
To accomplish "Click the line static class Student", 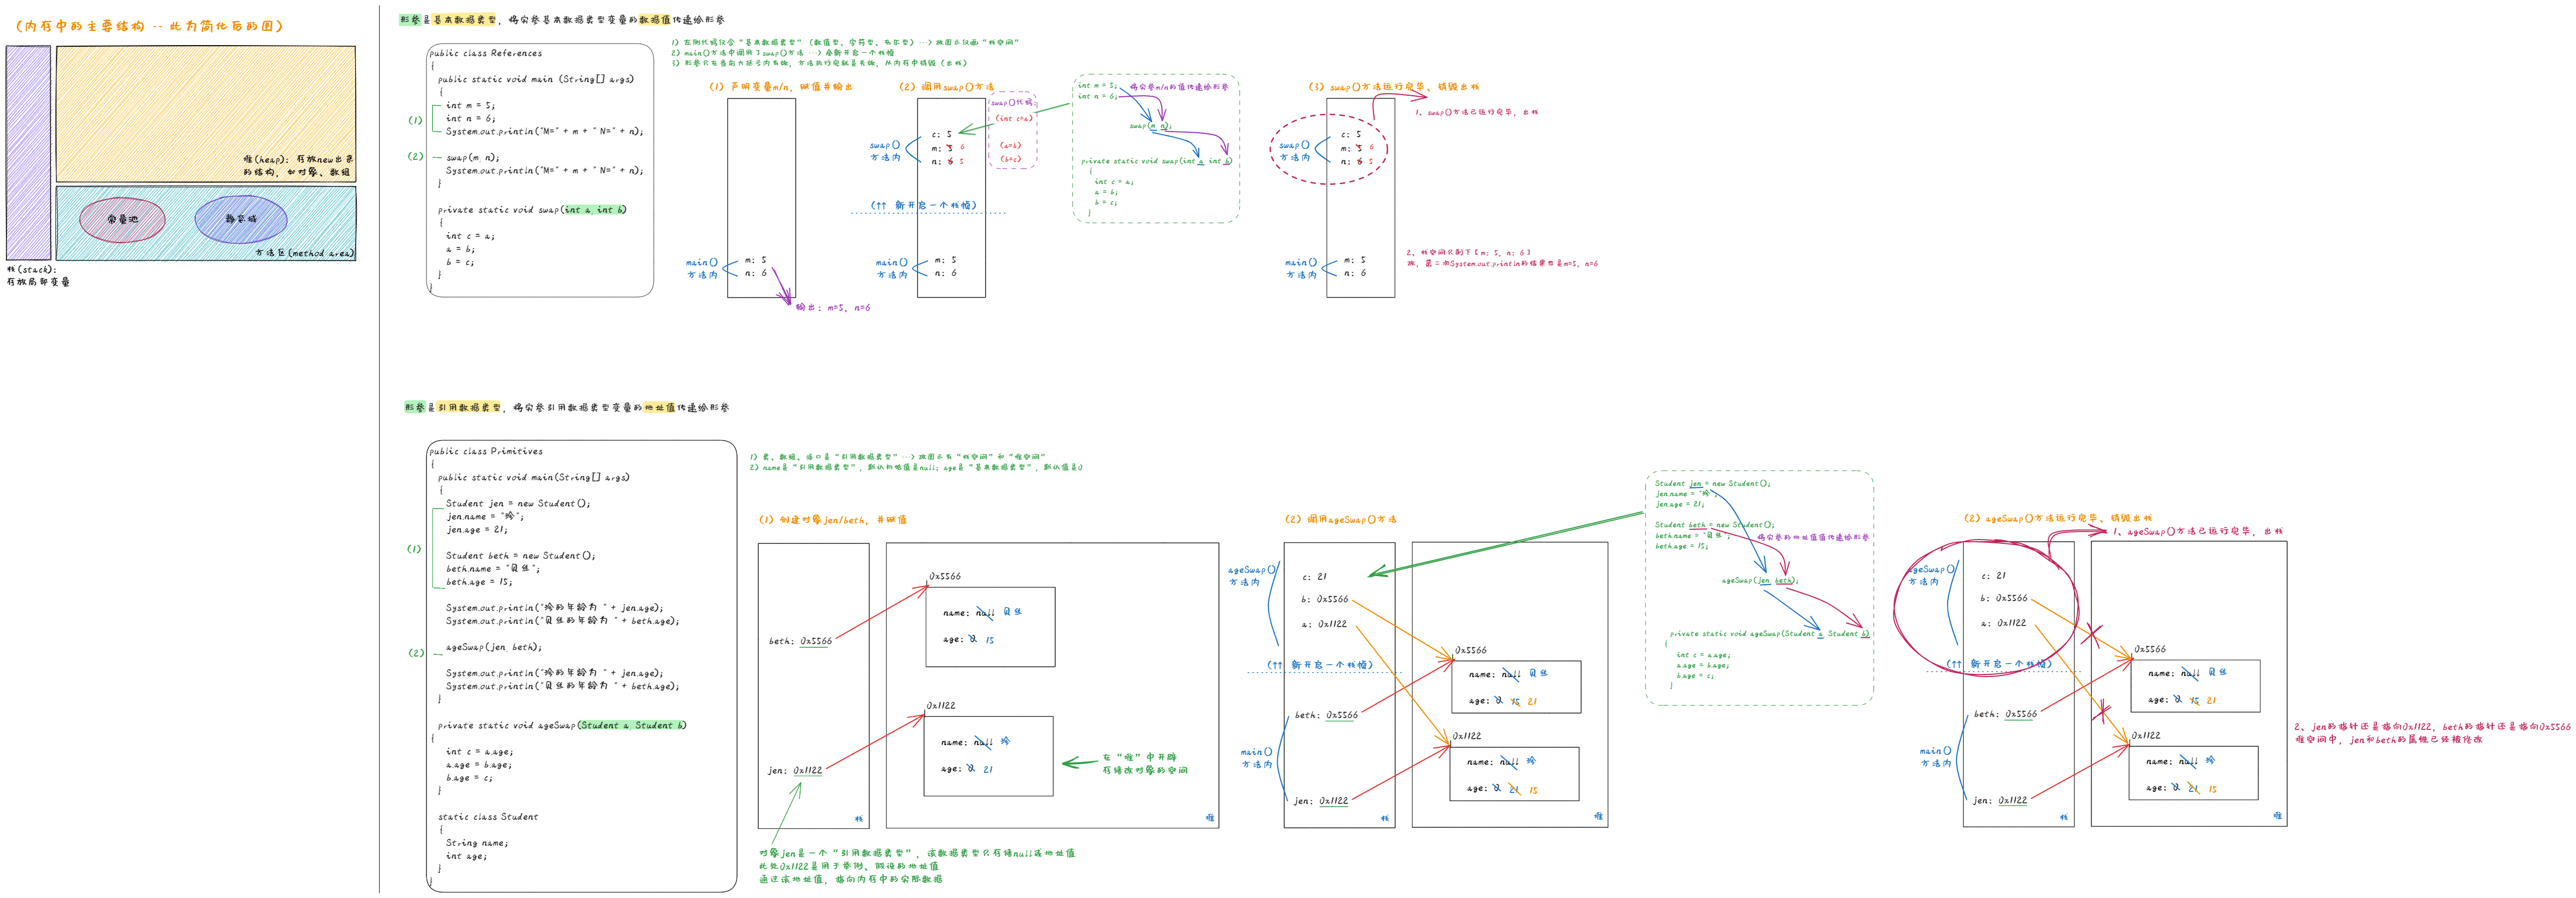I will pos(488,816).
